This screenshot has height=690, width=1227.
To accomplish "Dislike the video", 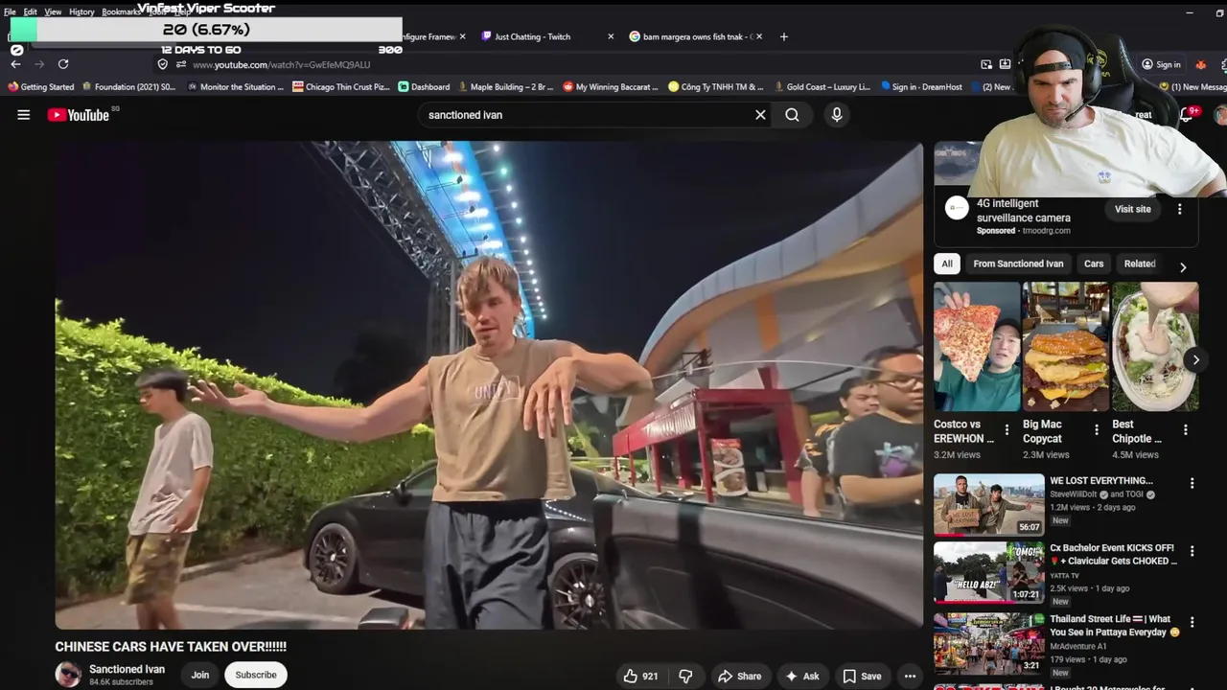I will (685, 676).
